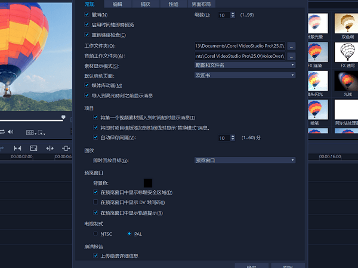Select the 喷笔 filter thumbnail

click(318, 109)
